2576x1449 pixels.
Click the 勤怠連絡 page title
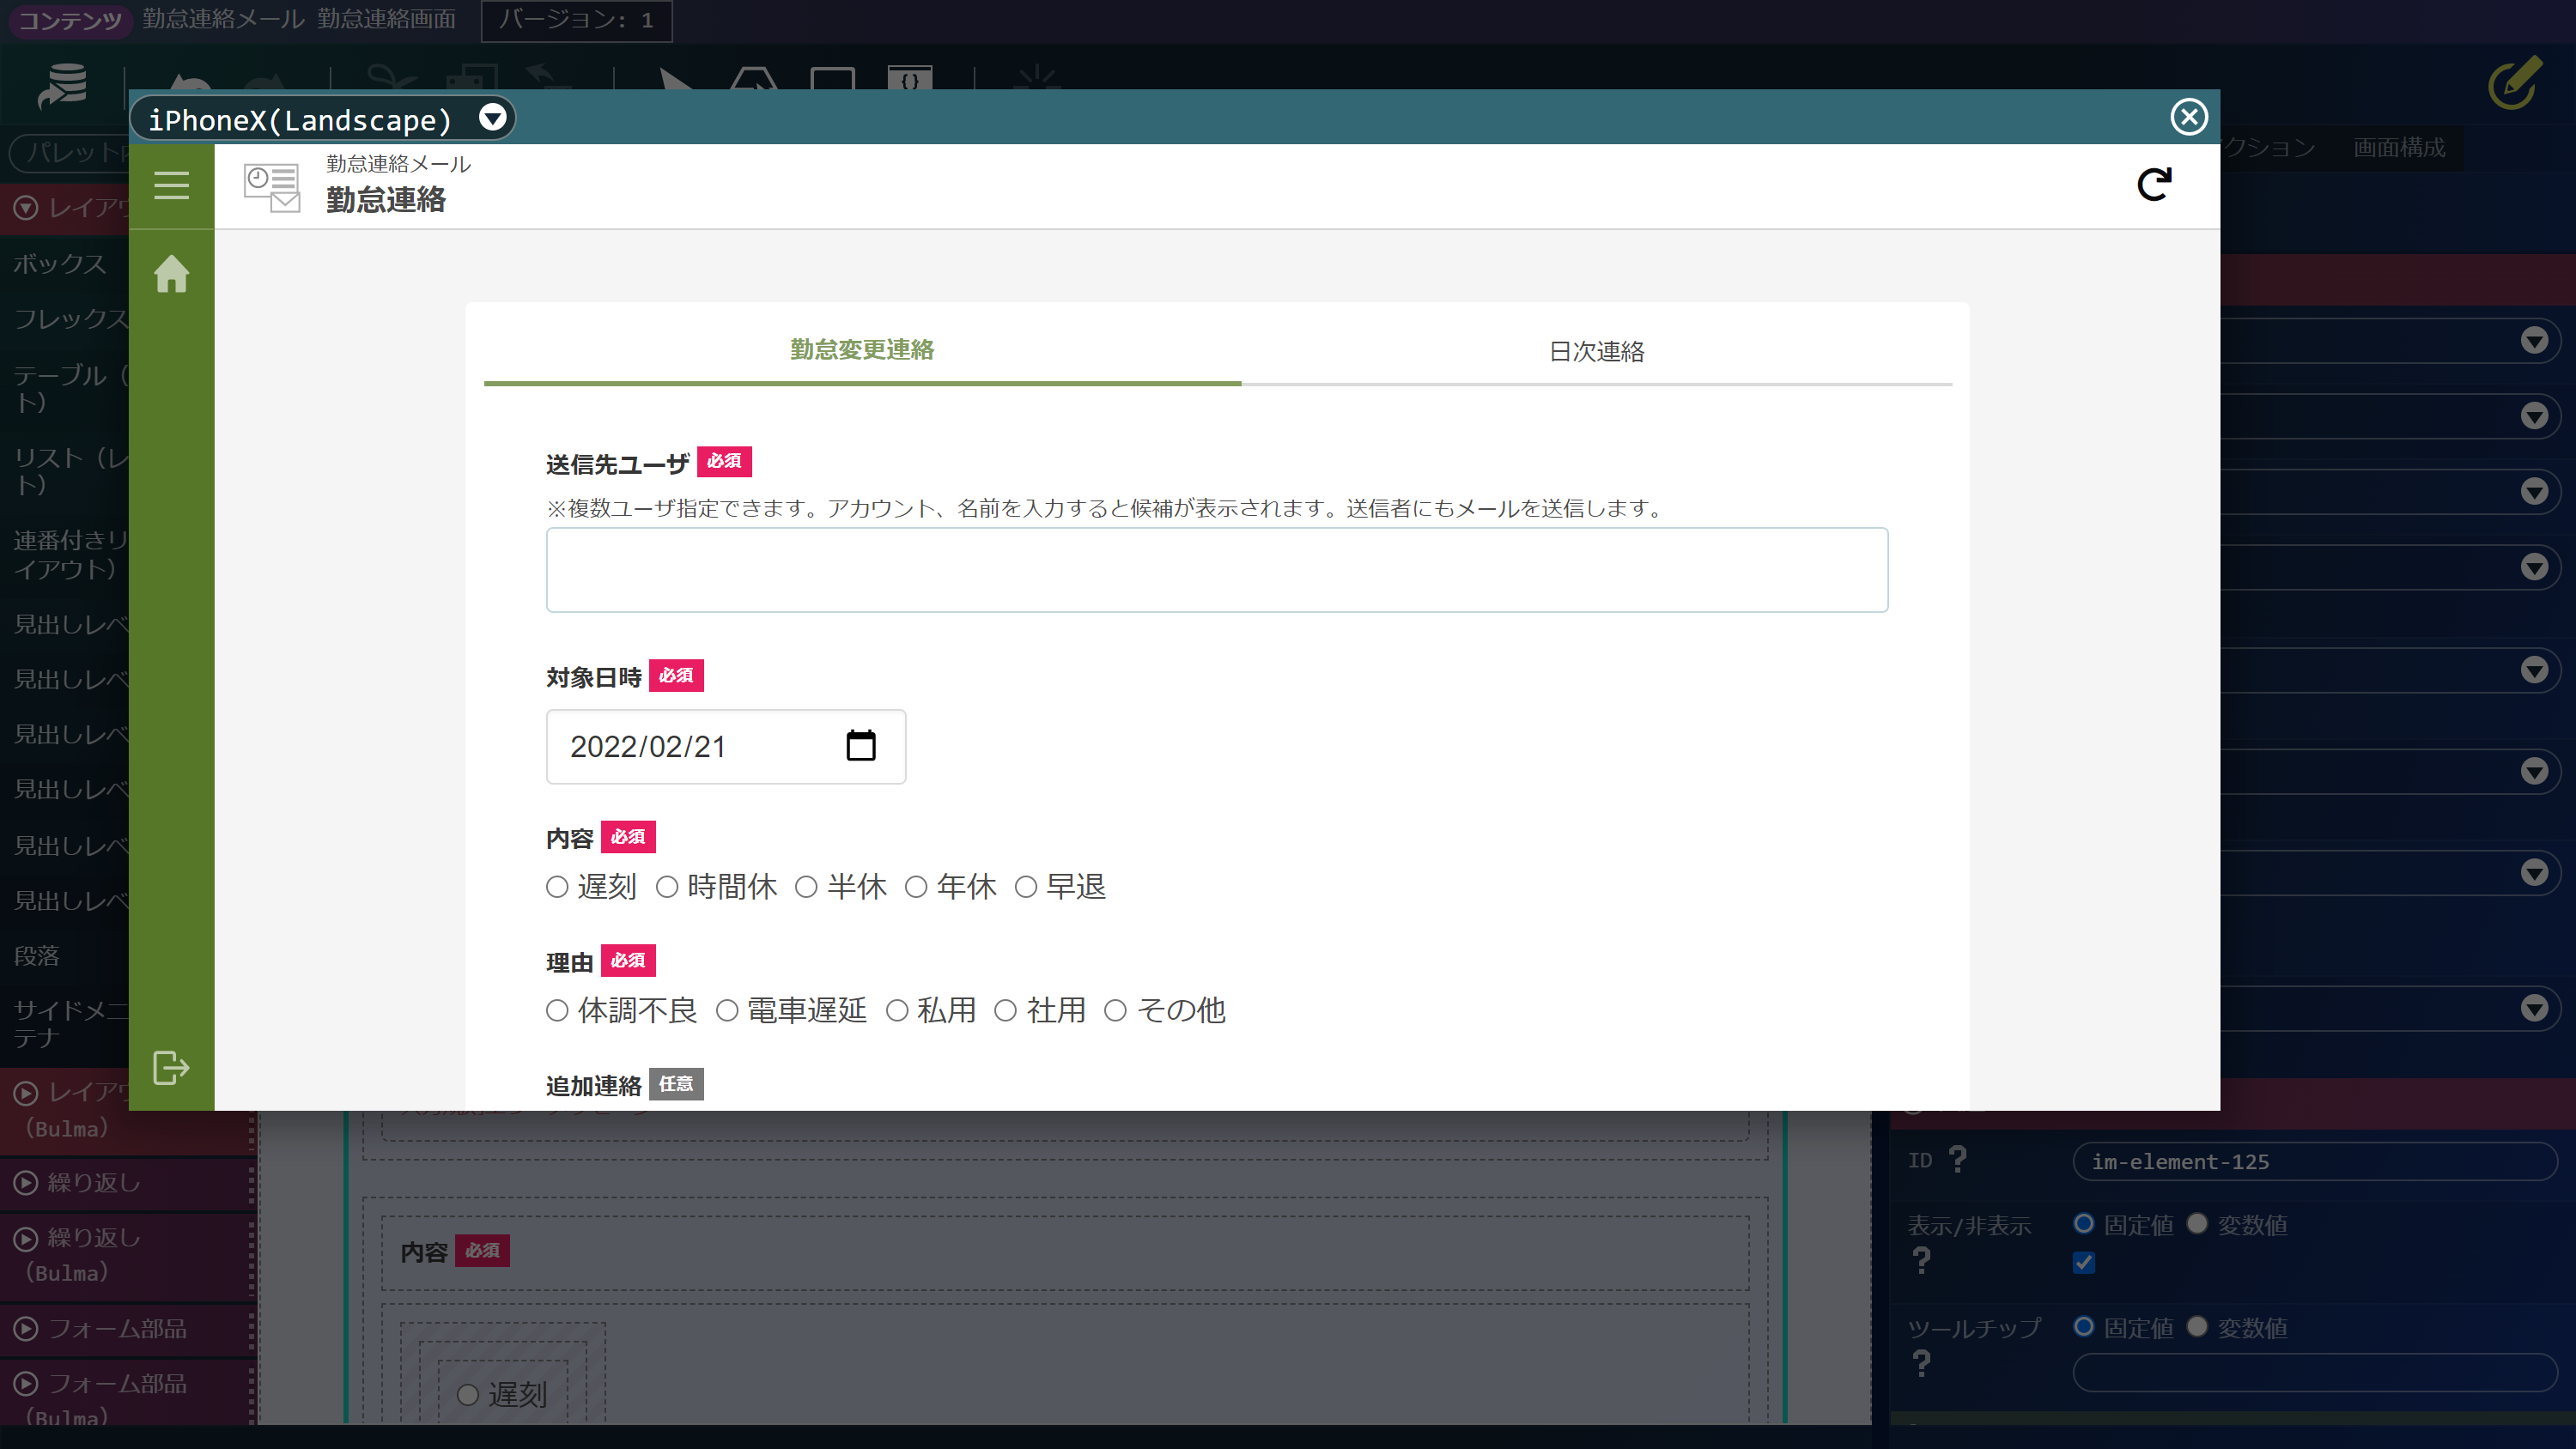(x=386, y=199)
